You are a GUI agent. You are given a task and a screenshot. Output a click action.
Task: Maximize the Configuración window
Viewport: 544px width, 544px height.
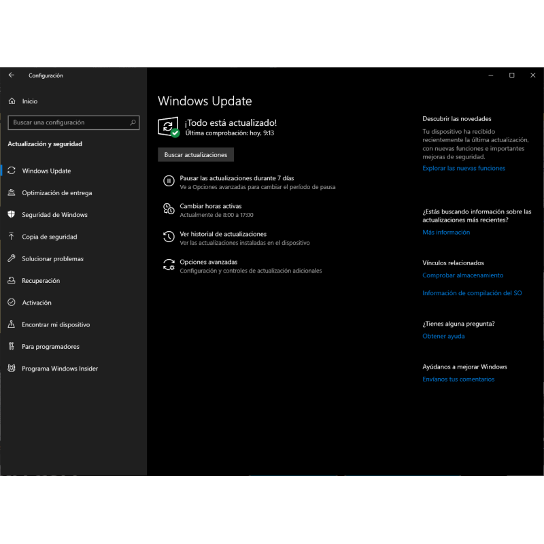512,75
